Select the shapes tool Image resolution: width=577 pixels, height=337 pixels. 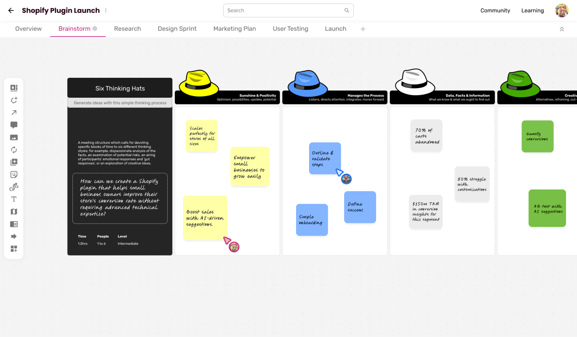pos(14,100)
